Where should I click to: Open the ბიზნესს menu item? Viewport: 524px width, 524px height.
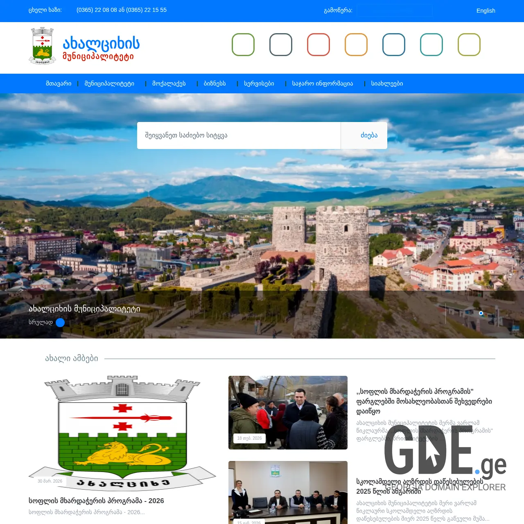(x=215, y=84)
